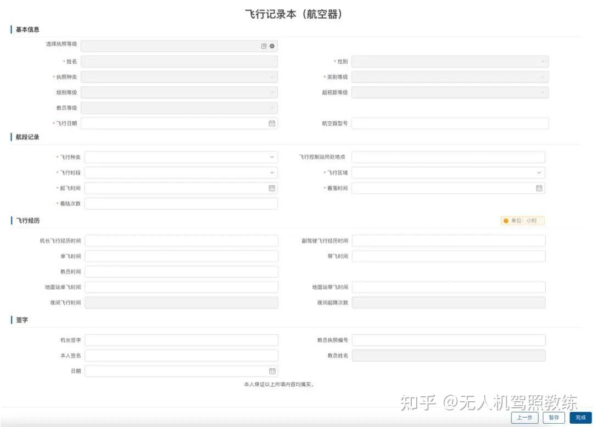The image size is (593, 427).
Task: Clear the 选择执照等级 field with the x icon
Action: (272, 46)
